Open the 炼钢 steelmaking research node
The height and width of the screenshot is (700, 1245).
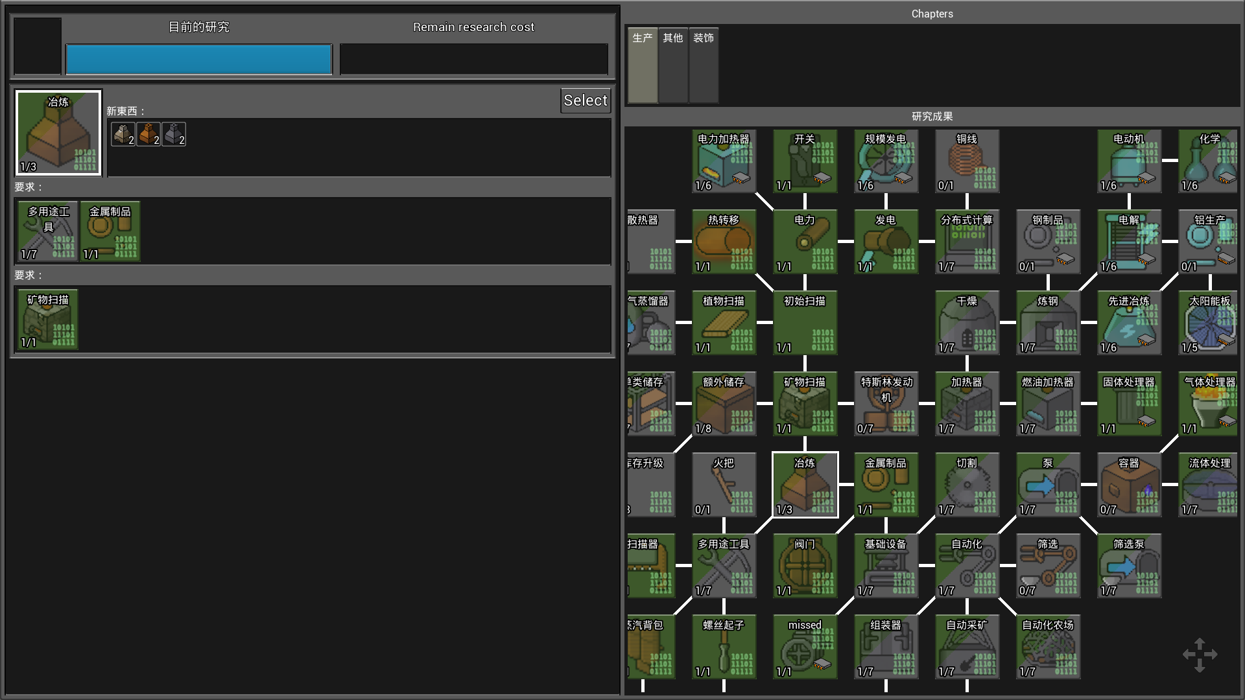click(1048, 322)
